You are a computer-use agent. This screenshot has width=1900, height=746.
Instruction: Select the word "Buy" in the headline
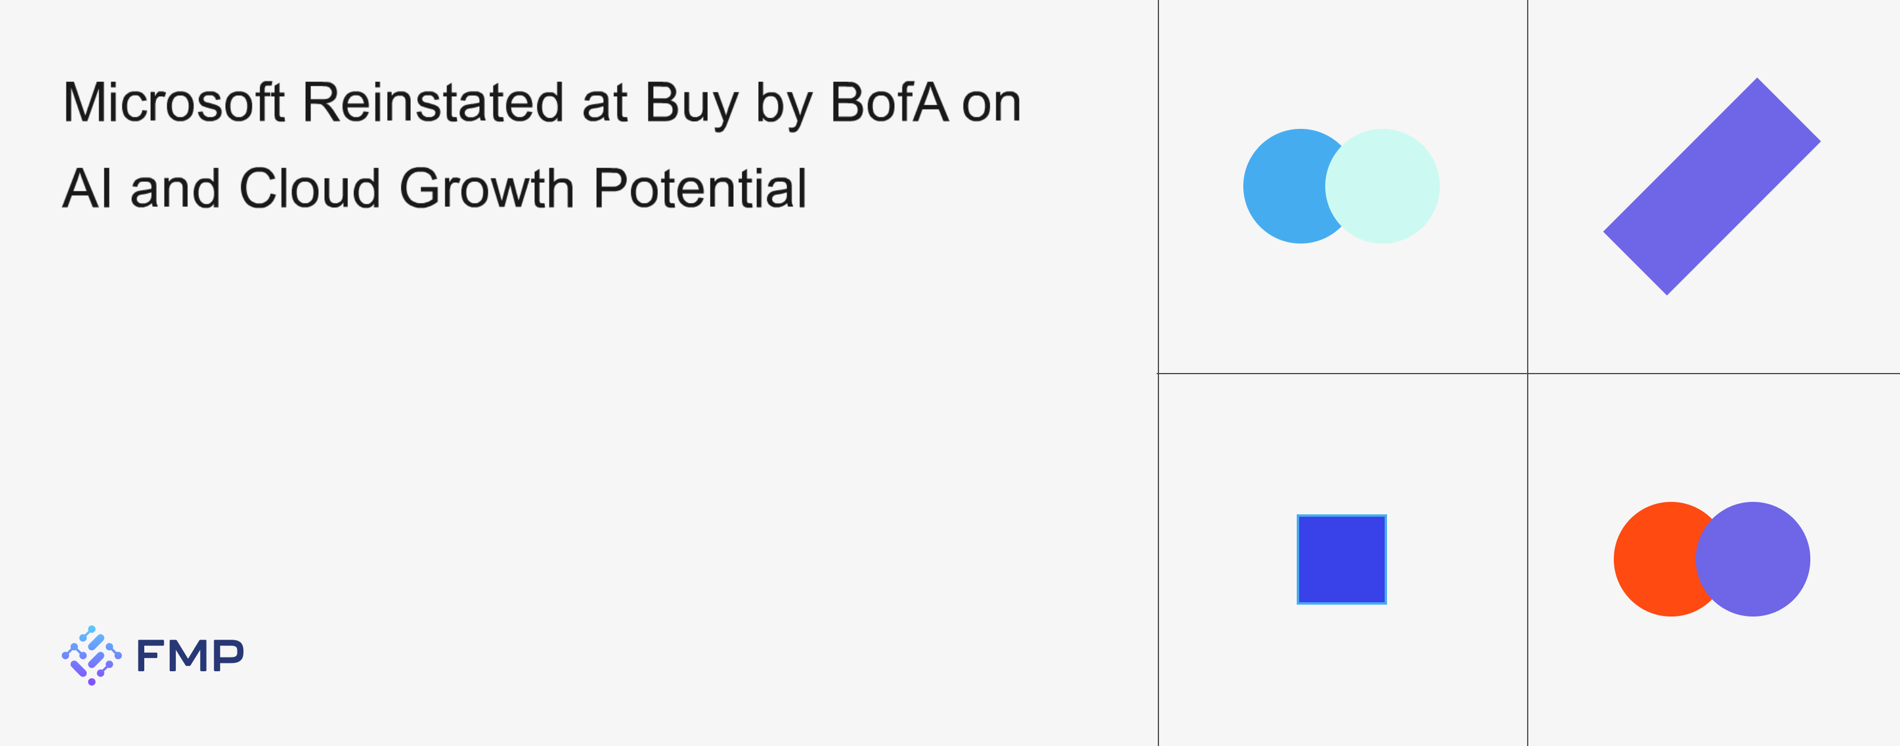coord(691,103)
